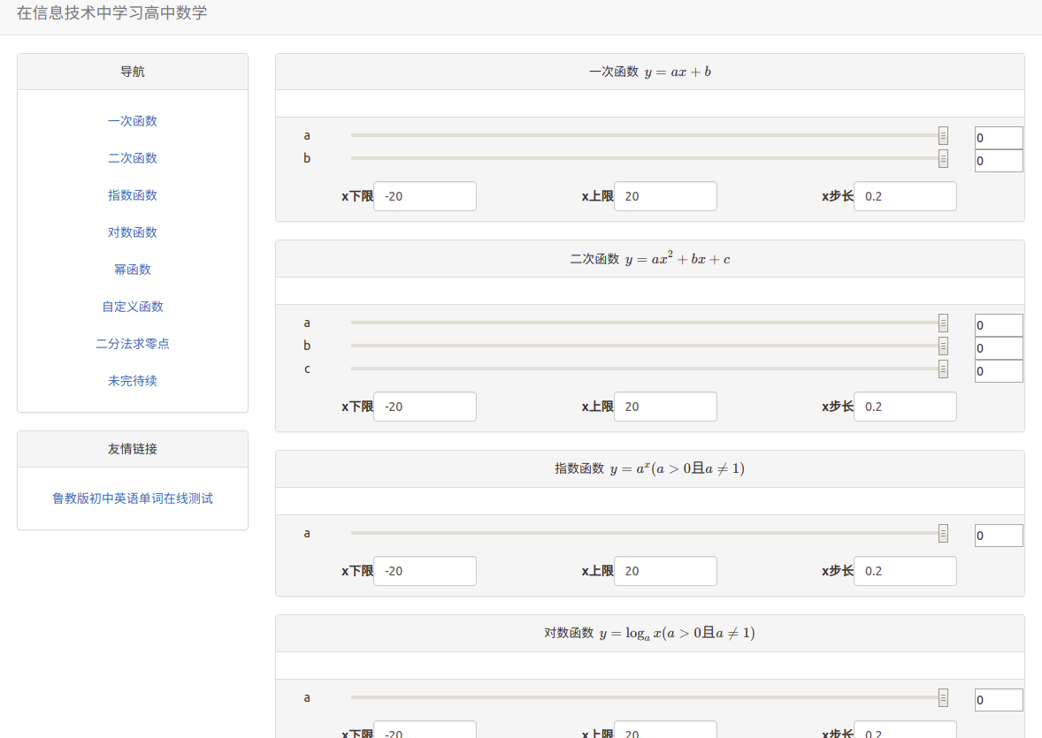Open the 二次函数 navigation link
This screenshot has height=738, width=1042.
[x=133, y=158]
